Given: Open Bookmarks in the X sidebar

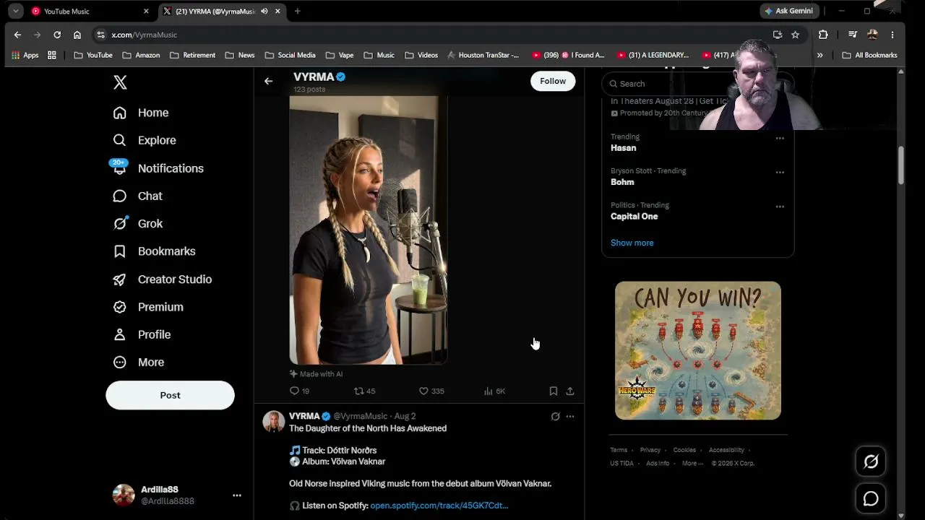Looking at the screenshot, I should click(x=155, y=251).
